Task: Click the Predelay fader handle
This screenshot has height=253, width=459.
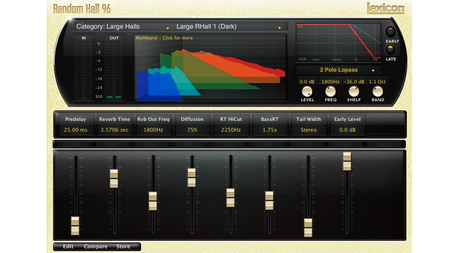Action: [75, 226]
